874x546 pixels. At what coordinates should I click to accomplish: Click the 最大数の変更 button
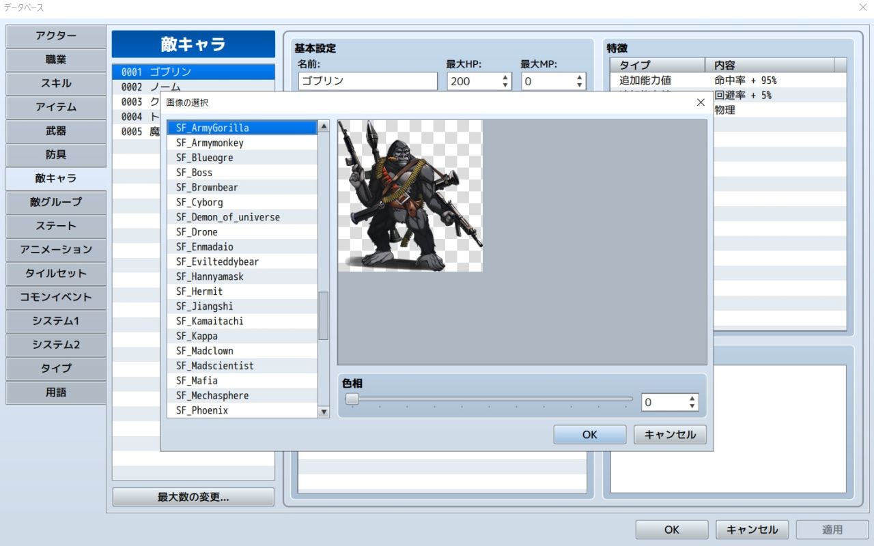[x=193, y=497]
